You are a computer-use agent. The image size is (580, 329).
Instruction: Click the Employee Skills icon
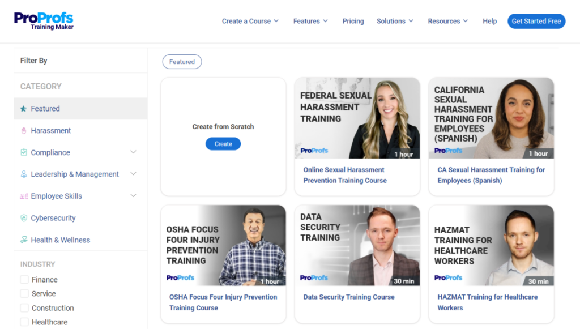click(24, 196)
